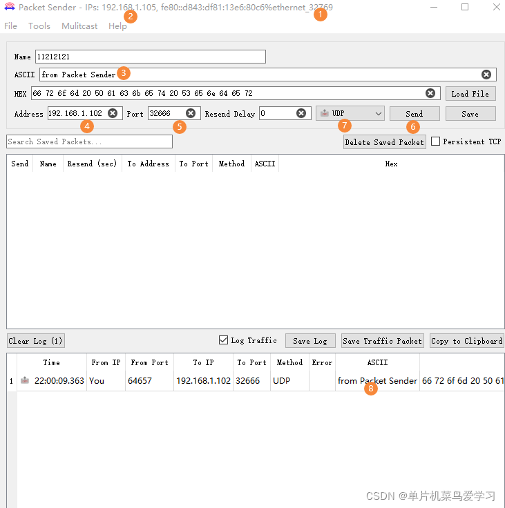
Task: Click the traffic log Method header
Action: [x=289, y=362]
